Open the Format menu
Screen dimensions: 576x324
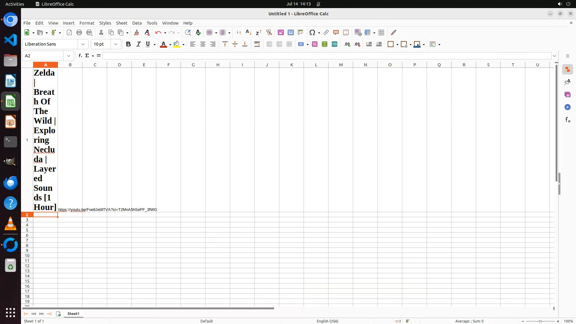87,23
